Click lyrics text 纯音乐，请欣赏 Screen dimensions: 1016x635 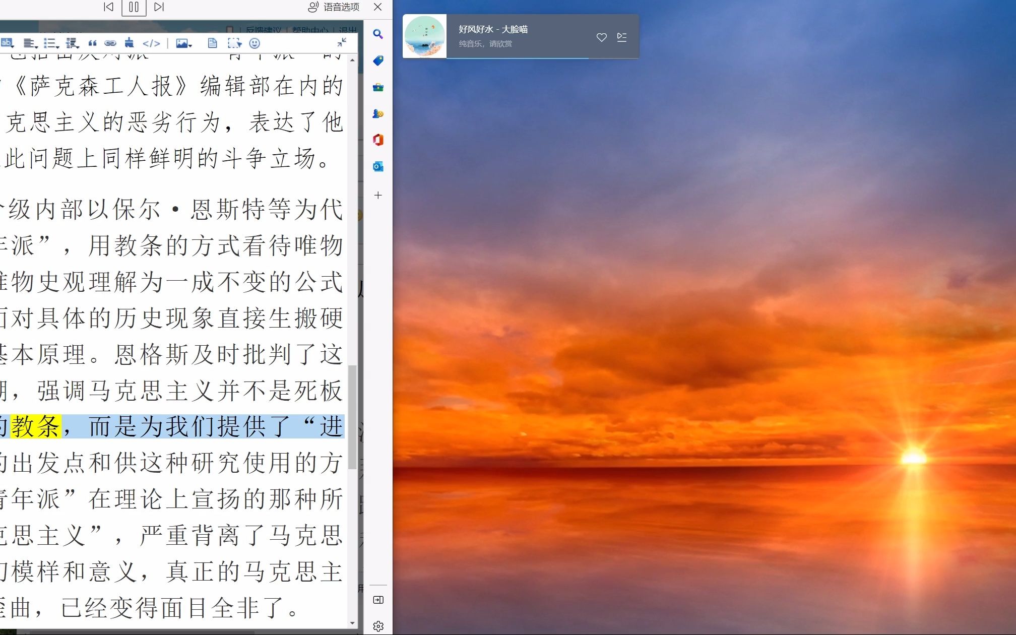[x=485, y=44]
